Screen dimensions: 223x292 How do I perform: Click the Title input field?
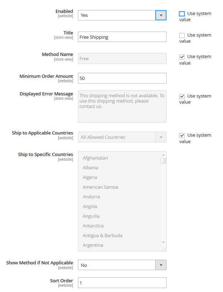click(x=122, y=37)
